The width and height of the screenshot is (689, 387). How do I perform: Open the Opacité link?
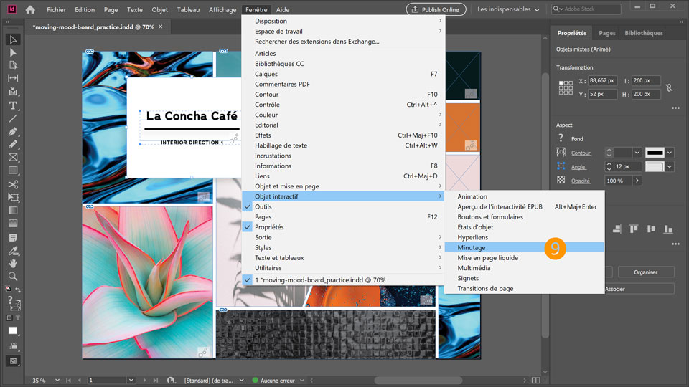pos(581,181)
